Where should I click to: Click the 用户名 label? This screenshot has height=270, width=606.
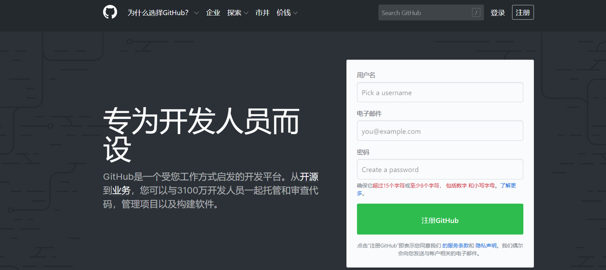(x=366, y=75)
